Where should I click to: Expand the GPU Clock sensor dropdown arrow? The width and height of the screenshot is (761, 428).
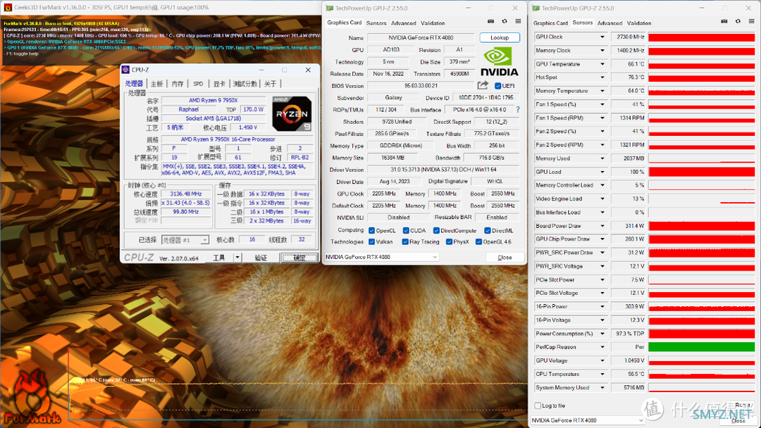coord(602,37)
